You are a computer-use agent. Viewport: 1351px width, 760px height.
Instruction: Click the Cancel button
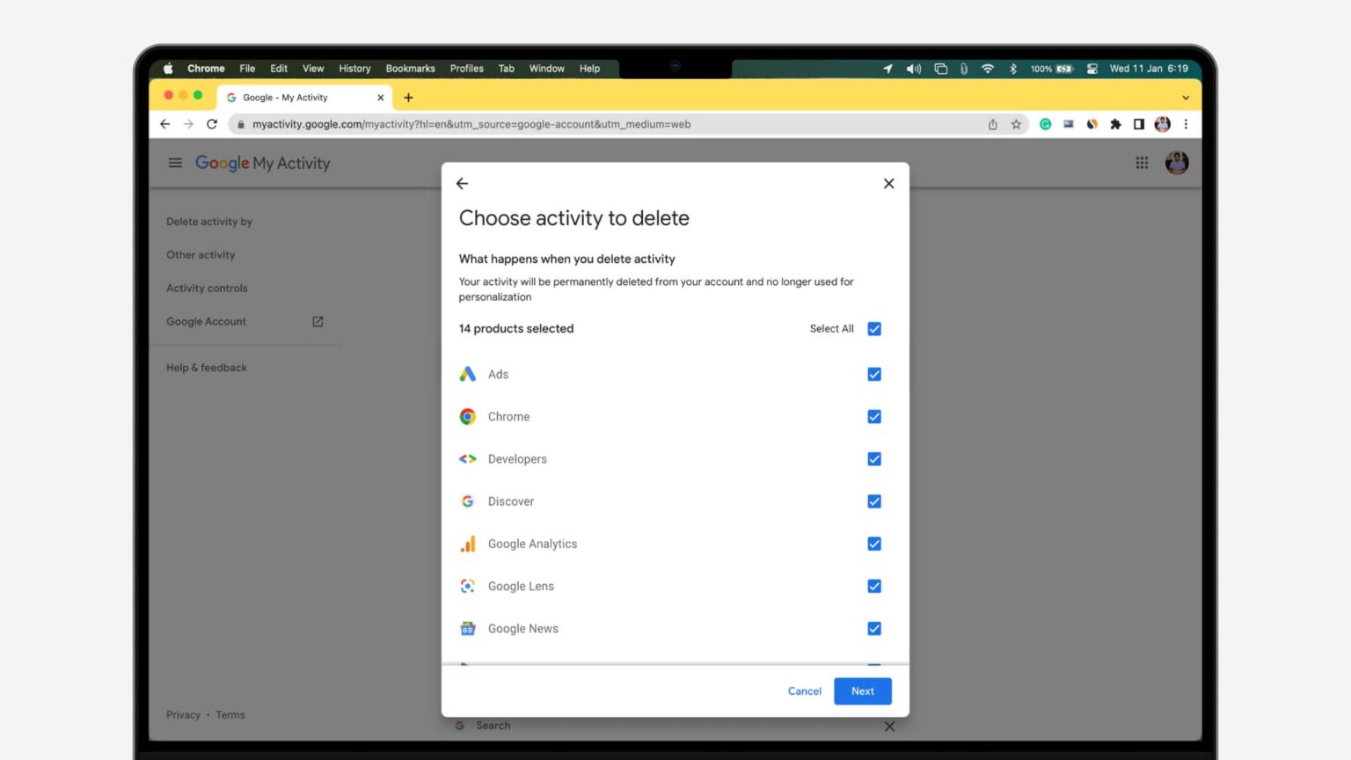coord(804,691)
